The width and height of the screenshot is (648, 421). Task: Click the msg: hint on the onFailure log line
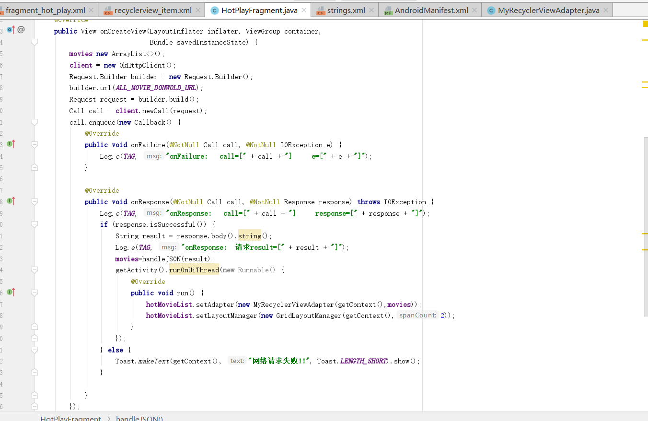[x=154, y=156]
